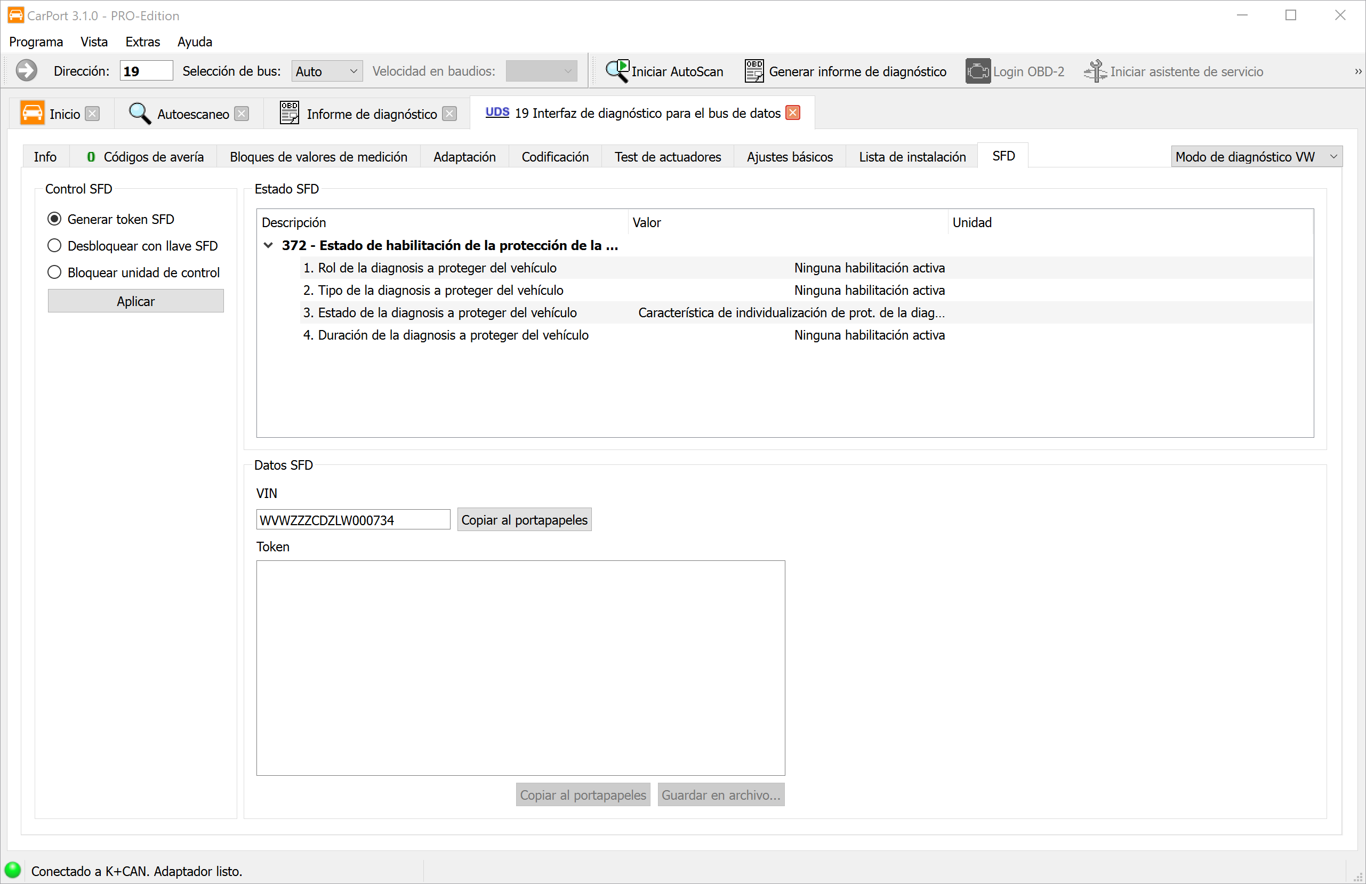This screenshot has height=884, width=1366.
Task: Switch to the Codificación tab
Action: coord(555,157)
